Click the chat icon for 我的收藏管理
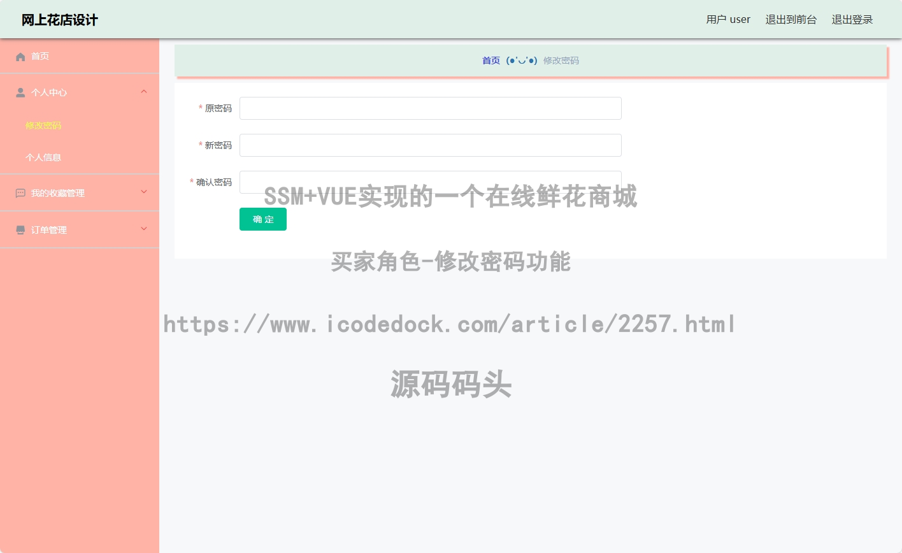Image resolution: width=902 pixels, height=553 pixels. [x=20, y=193]
